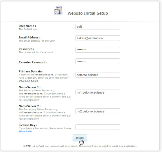Click the NameServer 2 label

coord(30,106)
